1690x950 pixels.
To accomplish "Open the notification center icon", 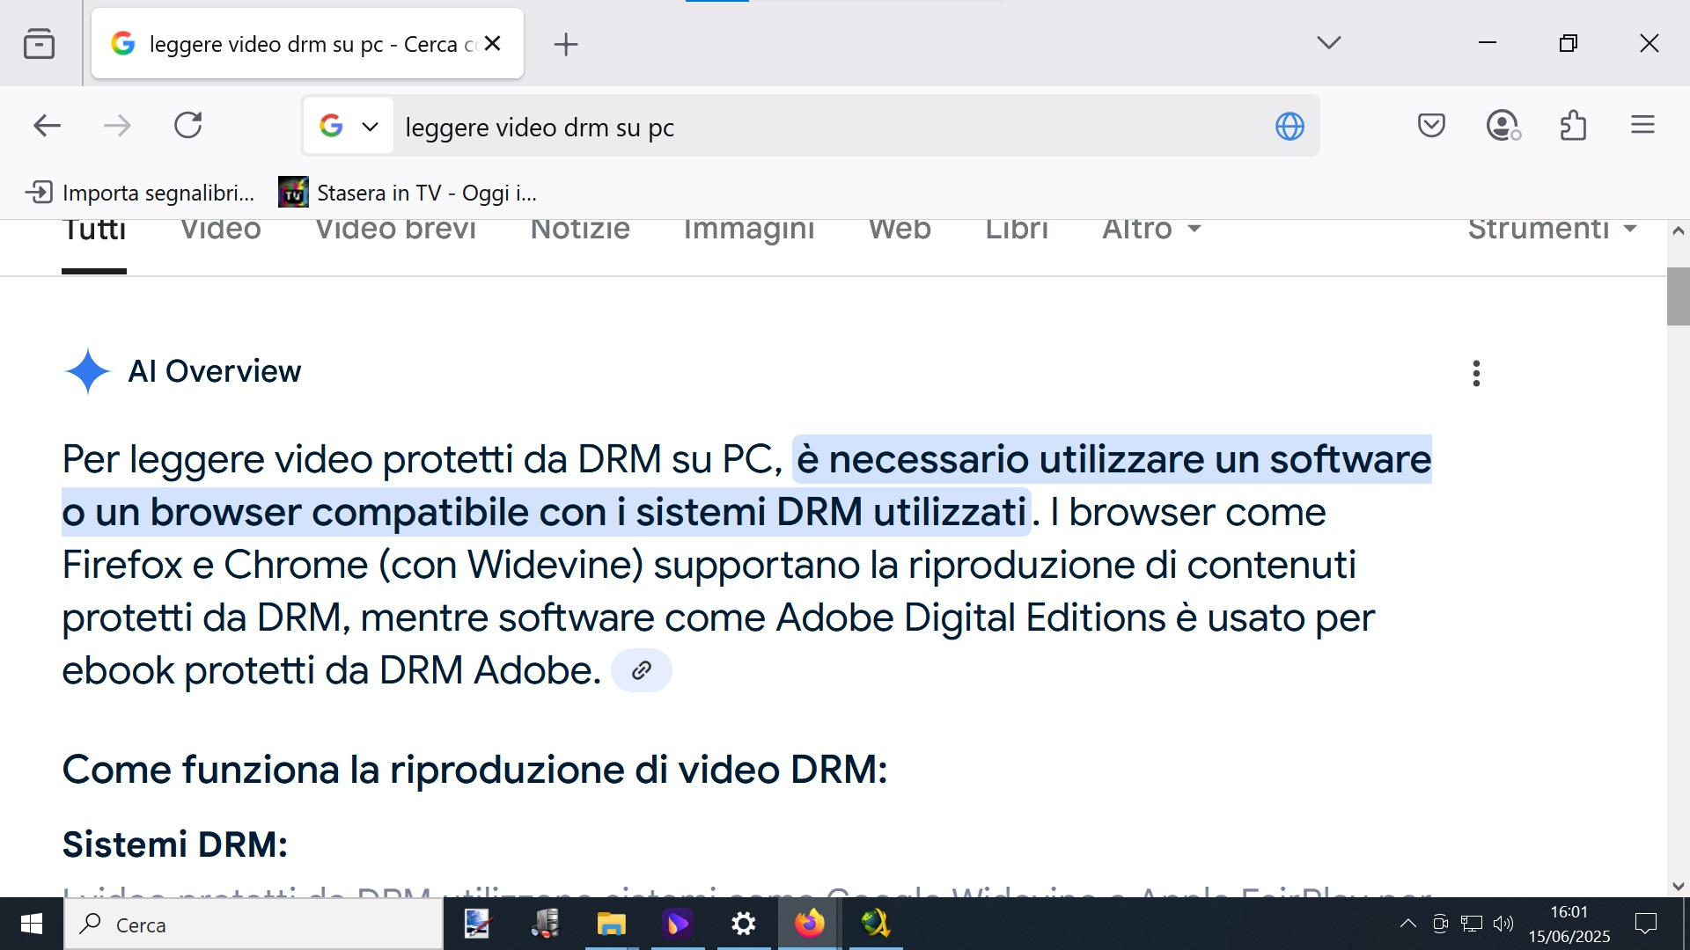I will point(1645,924).
